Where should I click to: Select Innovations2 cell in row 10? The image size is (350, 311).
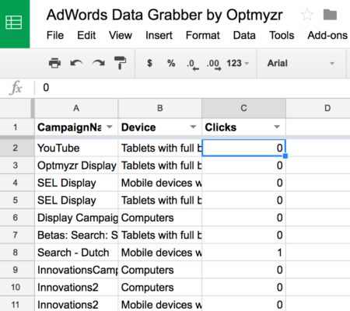[x=76, y=287]
